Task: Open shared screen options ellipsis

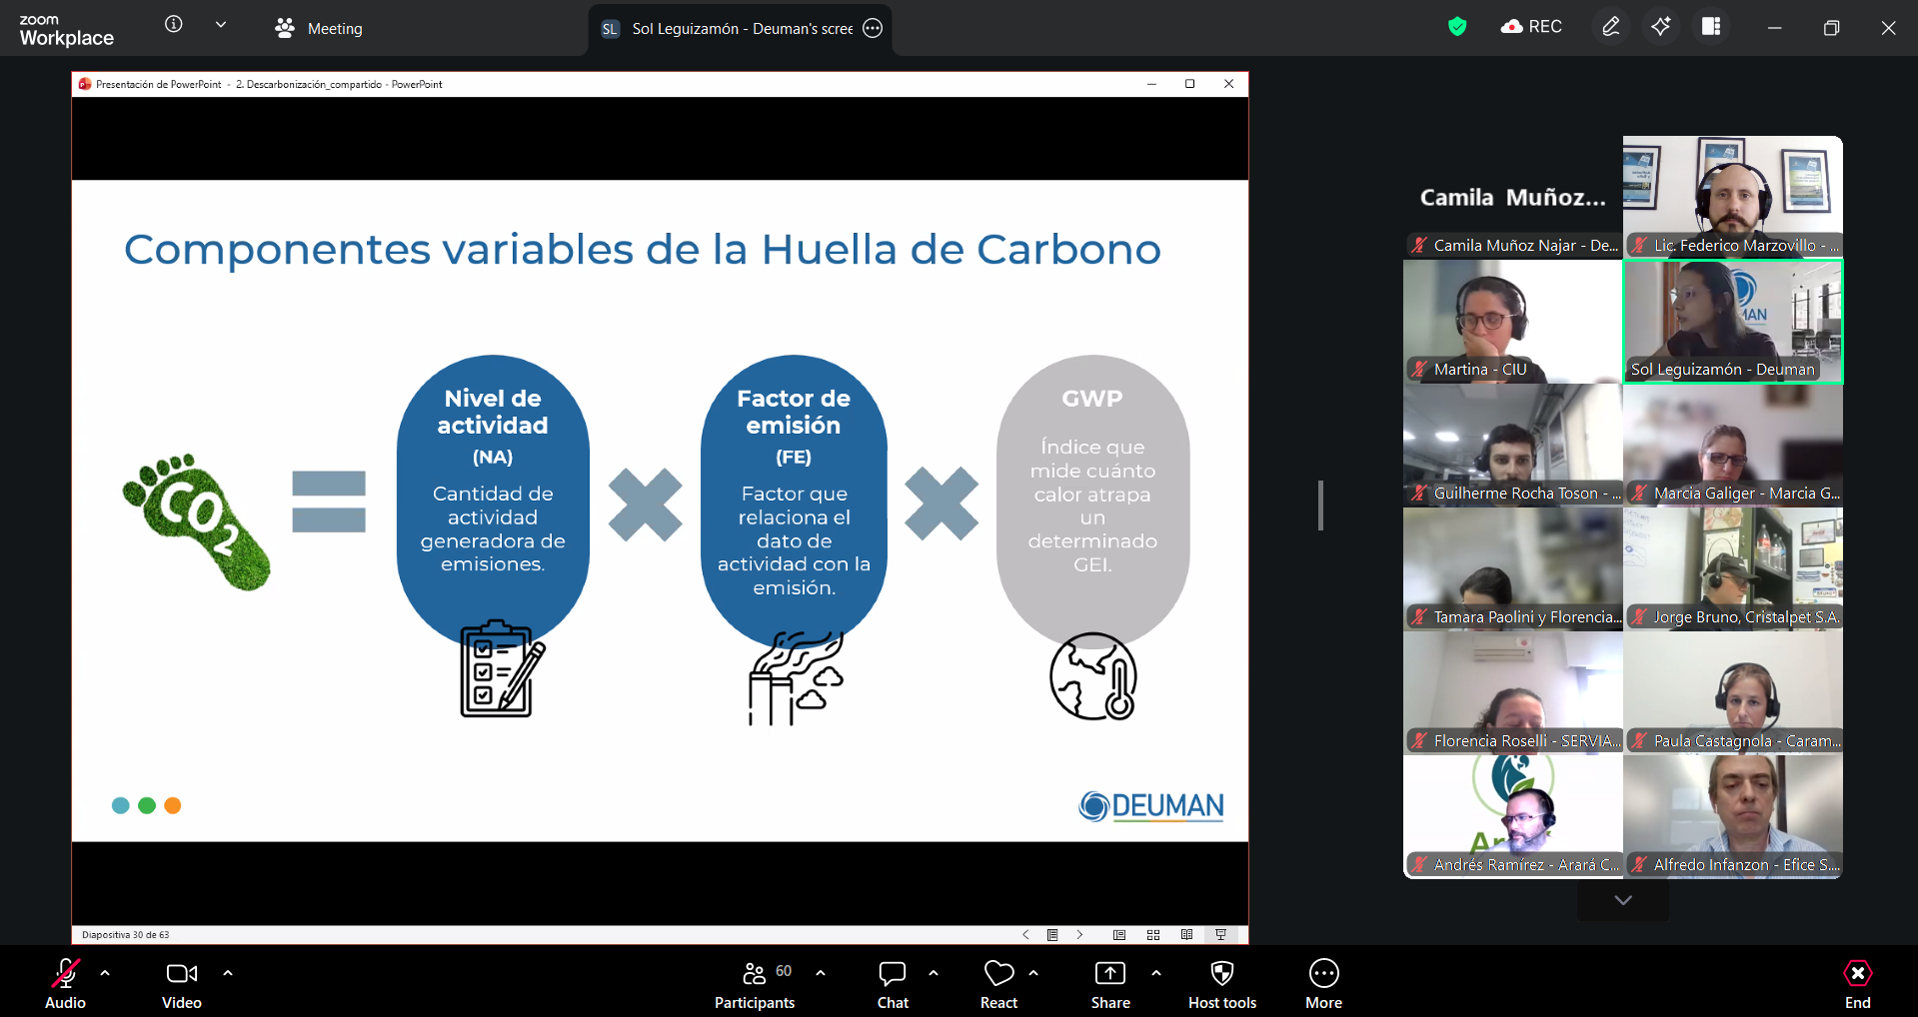Action: coord(873,29)
